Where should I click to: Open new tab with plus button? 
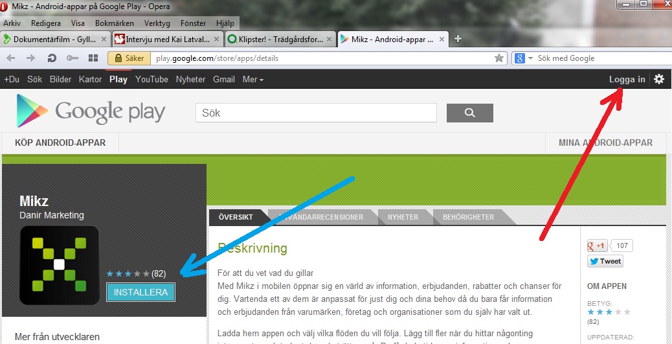pyautogui.click(x=458, y=39)
